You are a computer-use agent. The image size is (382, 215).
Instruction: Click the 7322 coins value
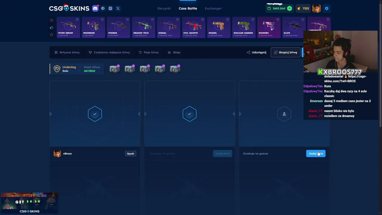pyautogui.click(x=306, y=8)
